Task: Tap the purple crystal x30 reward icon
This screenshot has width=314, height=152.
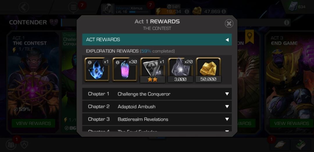Action: click(125, 69)
